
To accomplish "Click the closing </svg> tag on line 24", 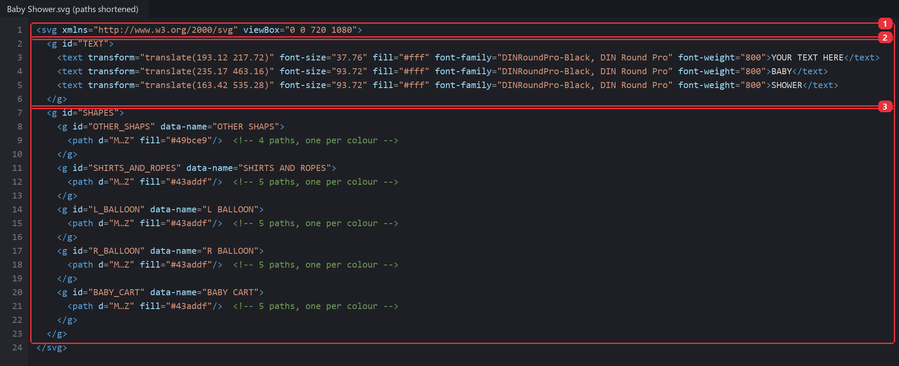I will click(x=52, y=347).
